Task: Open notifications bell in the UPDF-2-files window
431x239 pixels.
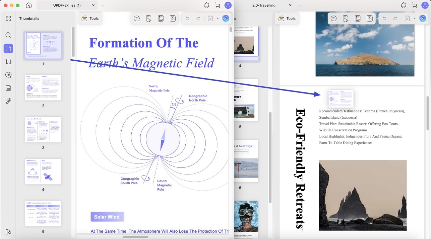Action: (x=207, y=5)
